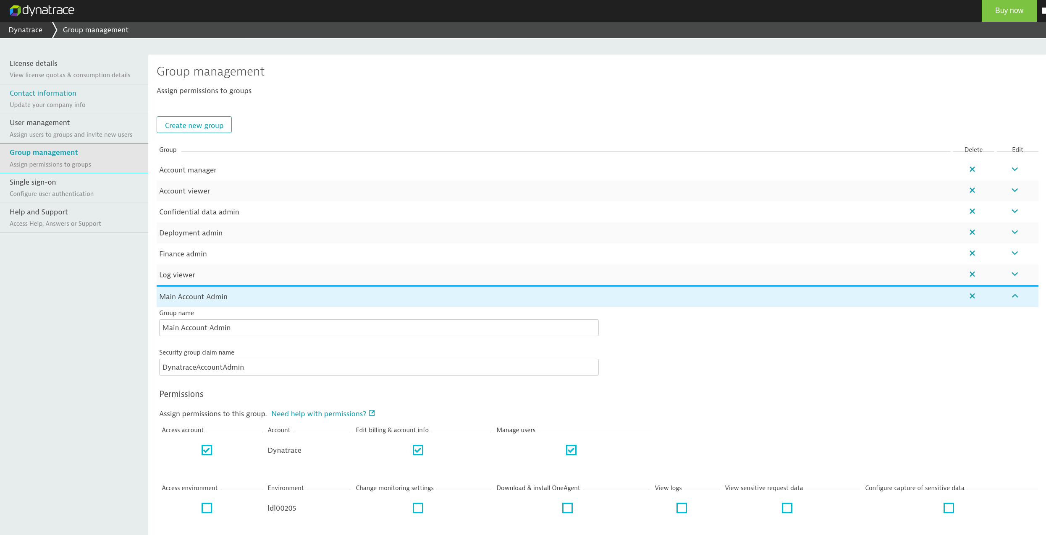
Task: Click the Create new group button
Action: click(194, 125)
